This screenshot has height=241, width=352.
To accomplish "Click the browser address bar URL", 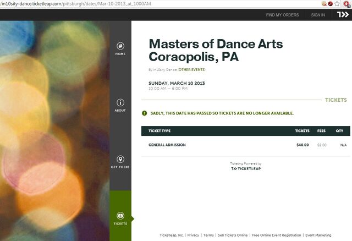I will (x=76, y=4).
